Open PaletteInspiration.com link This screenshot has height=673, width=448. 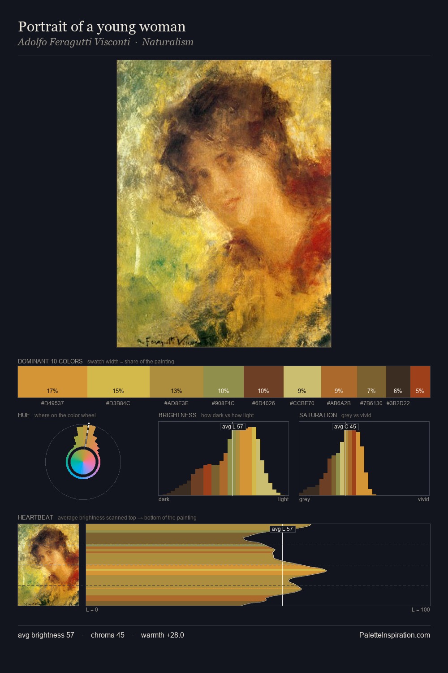pyautogui.click(x=395, y=635)
